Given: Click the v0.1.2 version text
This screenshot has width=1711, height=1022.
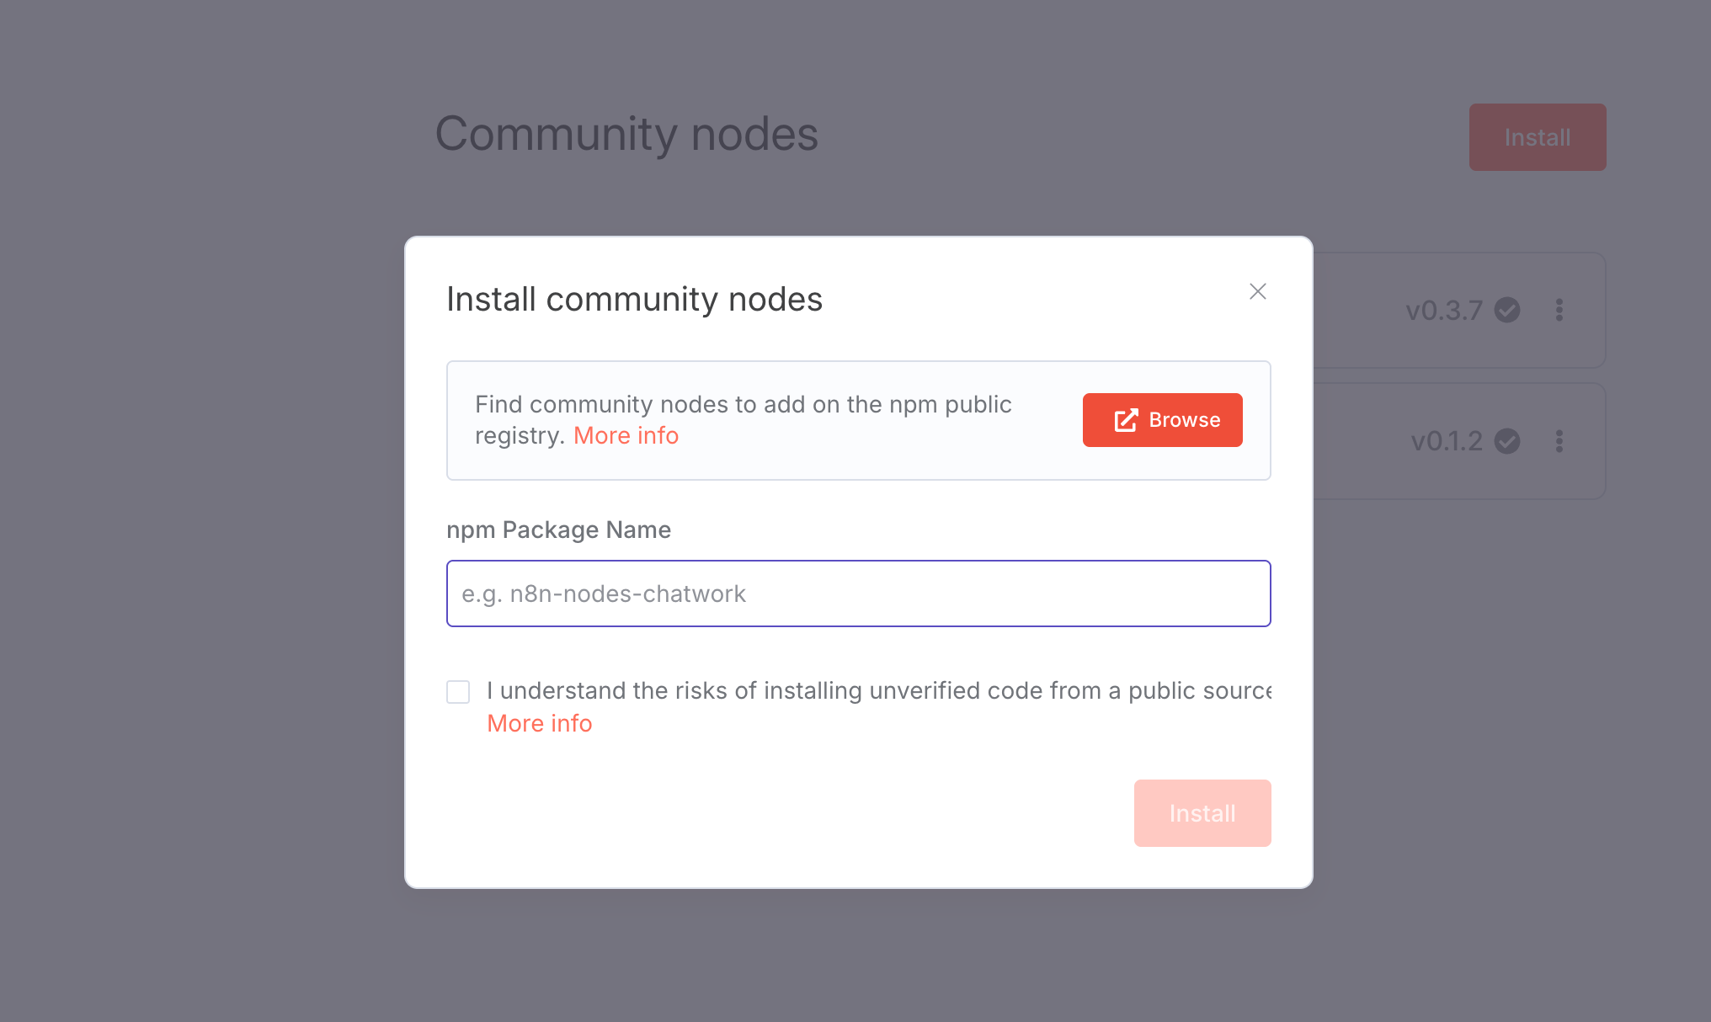Looking at the screenshot, I should pos(1447,441).
